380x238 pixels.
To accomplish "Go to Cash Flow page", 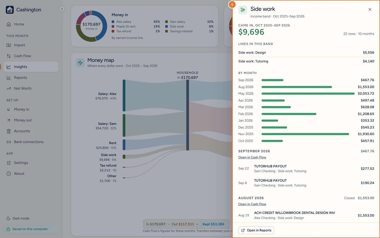I will click(x=31, y=56).
